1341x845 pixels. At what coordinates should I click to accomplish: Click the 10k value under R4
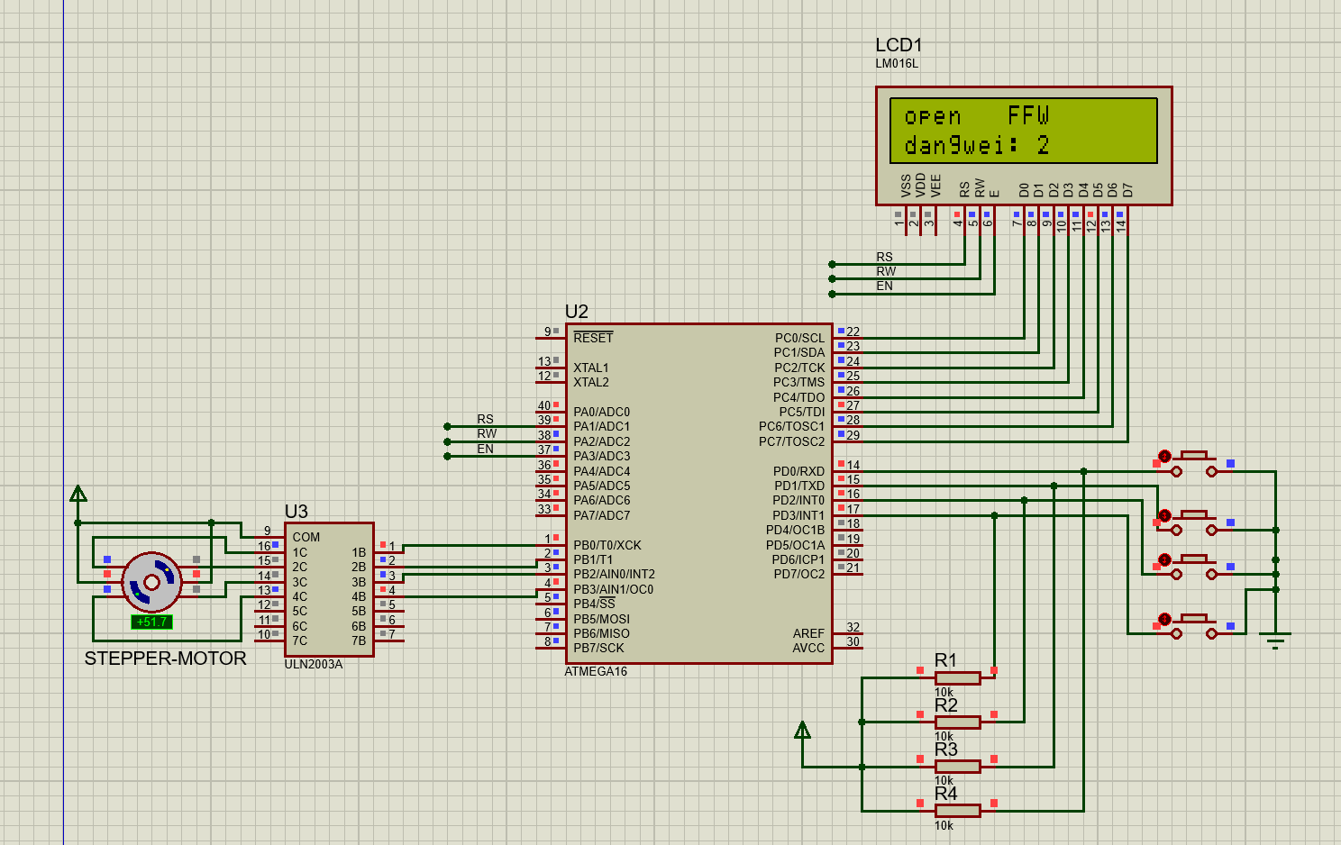[x=944, y=825]
